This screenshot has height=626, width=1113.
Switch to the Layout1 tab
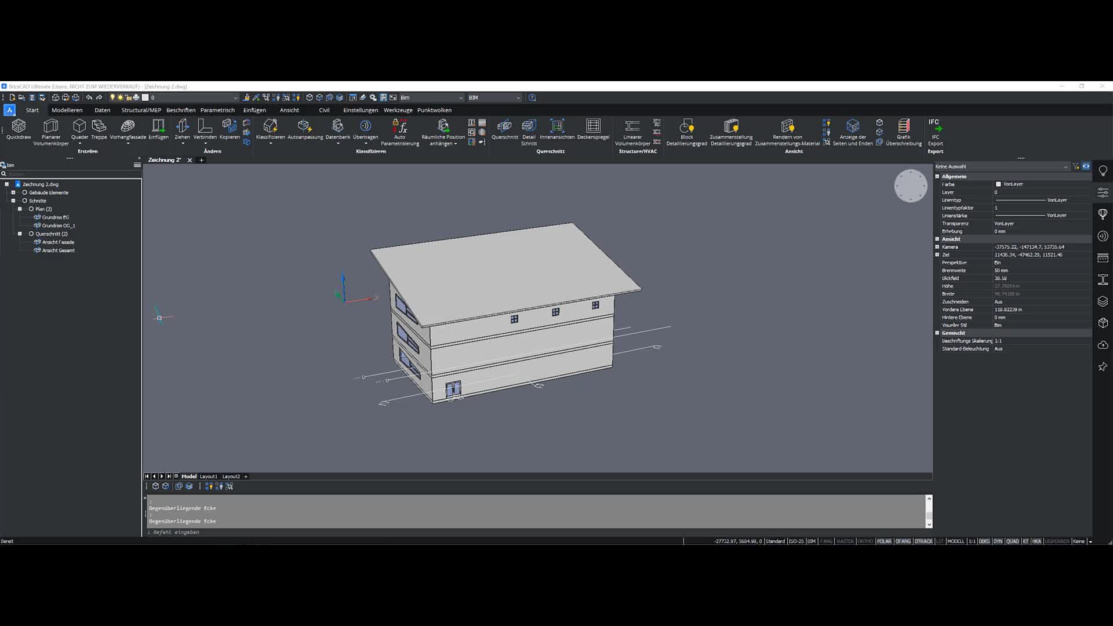coord(208,476)
